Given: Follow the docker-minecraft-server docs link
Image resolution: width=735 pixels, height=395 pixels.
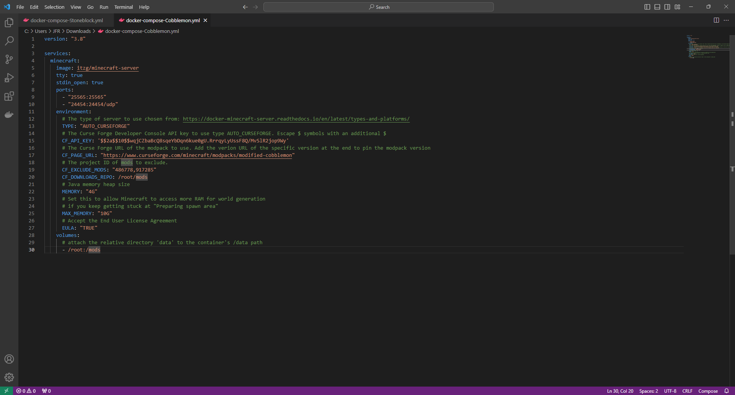Looking at the screenshot, I should (296, 119).
